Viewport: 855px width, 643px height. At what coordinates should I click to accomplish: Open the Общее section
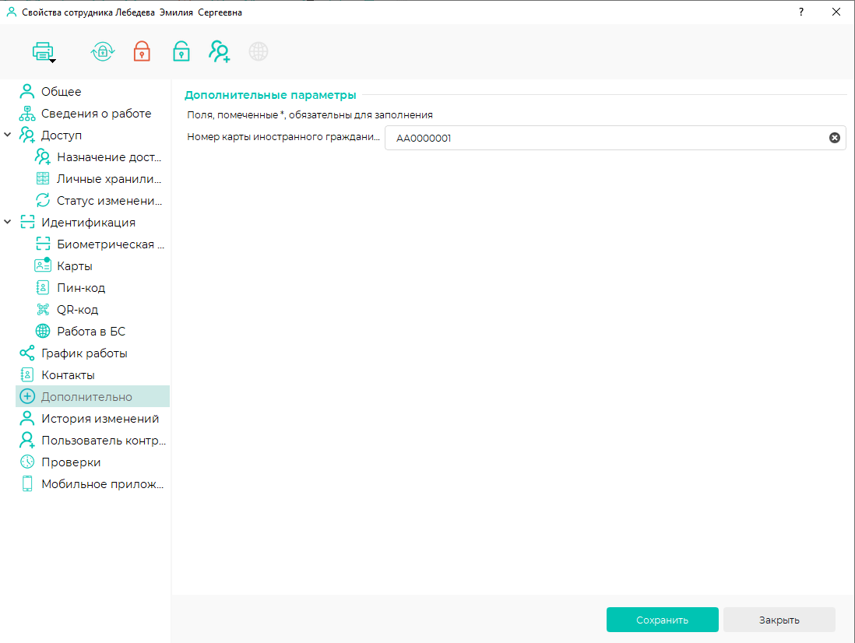pyautogui.click(x=61, y=92)
